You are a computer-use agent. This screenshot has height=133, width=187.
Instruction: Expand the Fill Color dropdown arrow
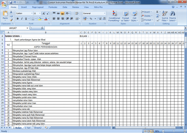click(x=43, y=19)
